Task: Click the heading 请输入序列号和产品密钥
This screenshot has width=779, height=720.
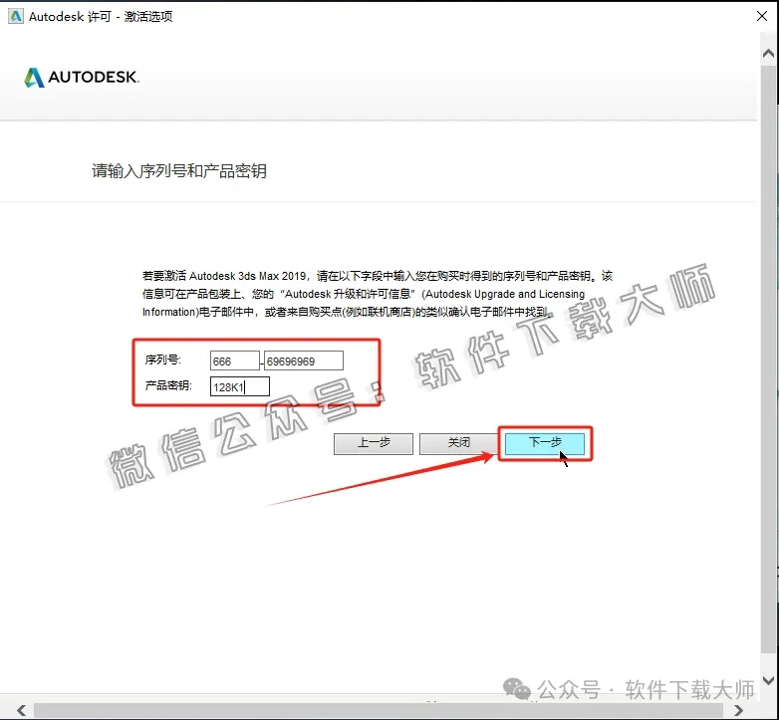Action: click(179, 171)
